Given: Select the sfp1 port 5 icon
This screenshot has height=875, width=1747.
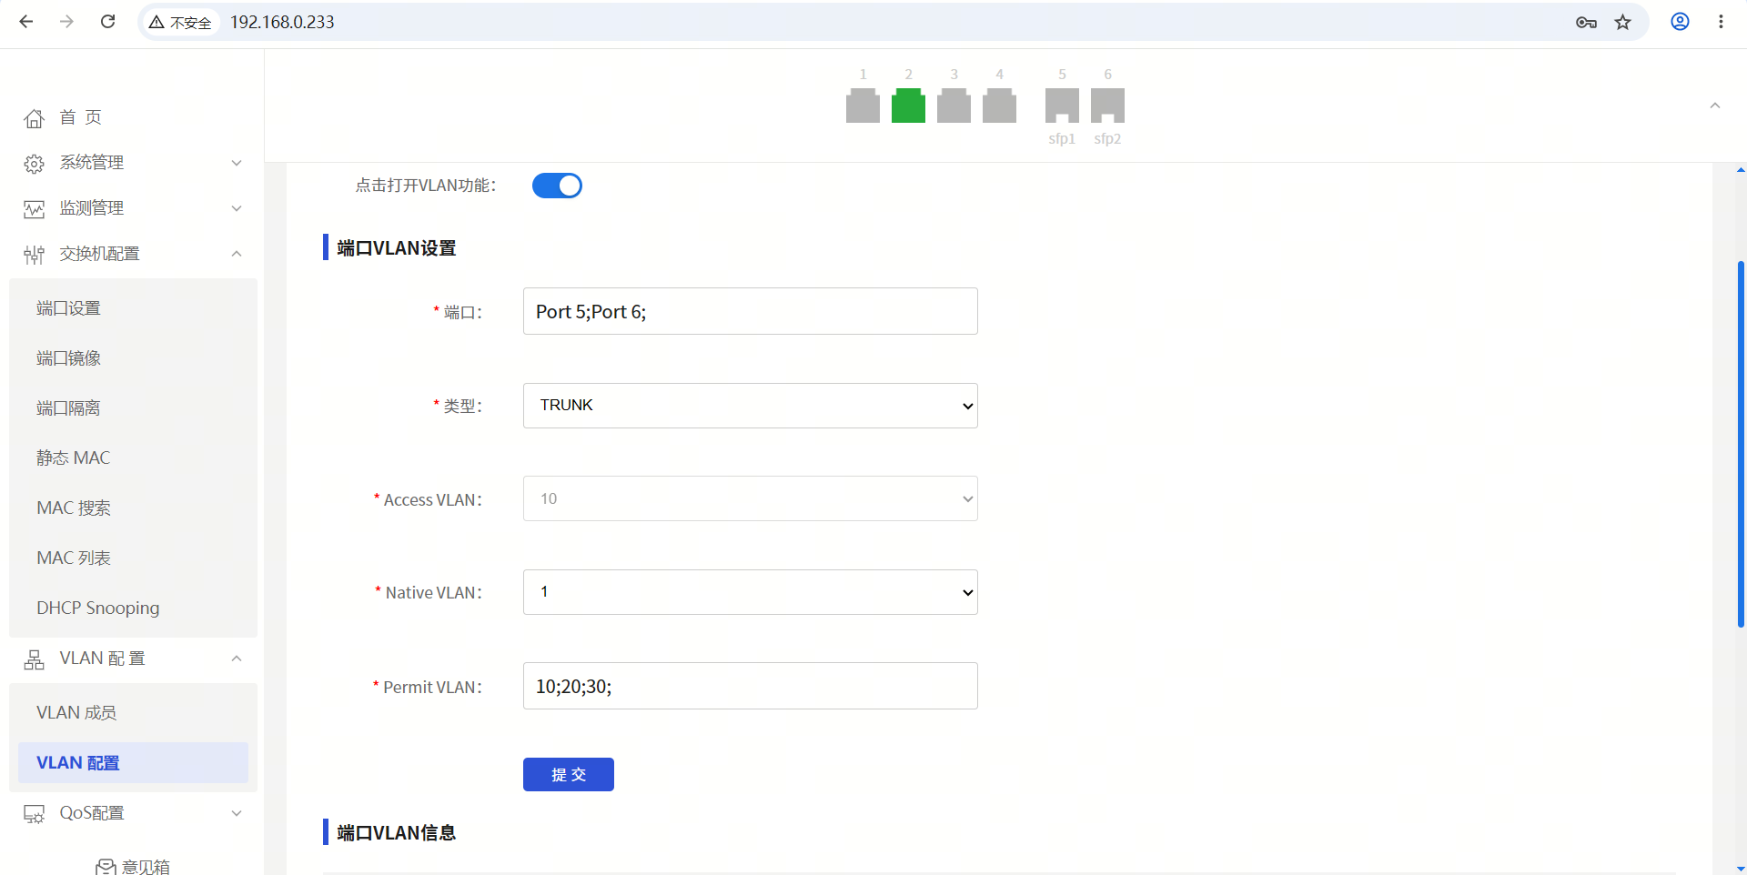Looking at the screenshot, I should coord(1062,106).
